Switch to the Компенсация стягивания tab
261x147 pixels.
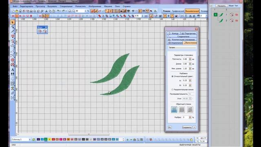[x=182, y=40]
